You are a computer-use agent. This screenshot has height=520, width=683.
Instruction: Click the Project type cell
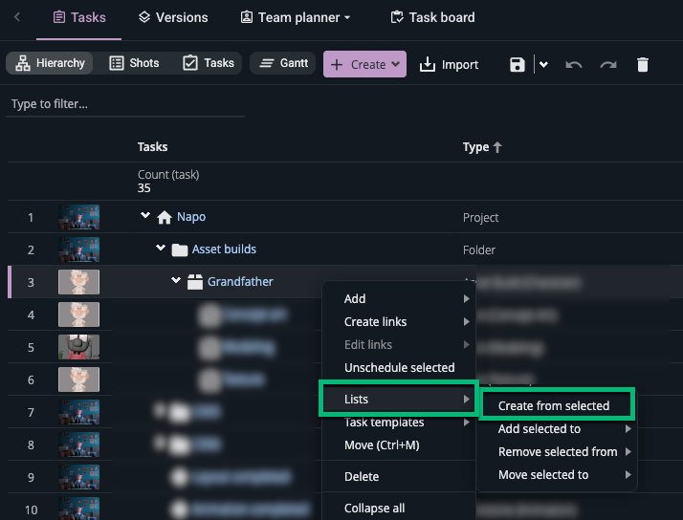pyautogui.click(x=480, y=218)
